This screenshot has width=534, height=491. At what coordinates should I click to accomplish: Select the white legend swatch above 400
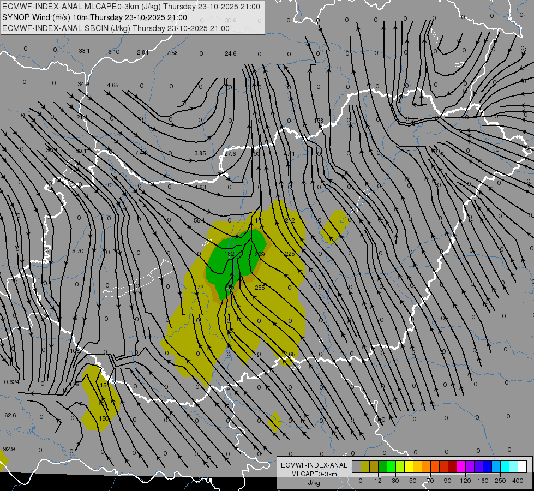pyautogui.click(x=523, y=466)
